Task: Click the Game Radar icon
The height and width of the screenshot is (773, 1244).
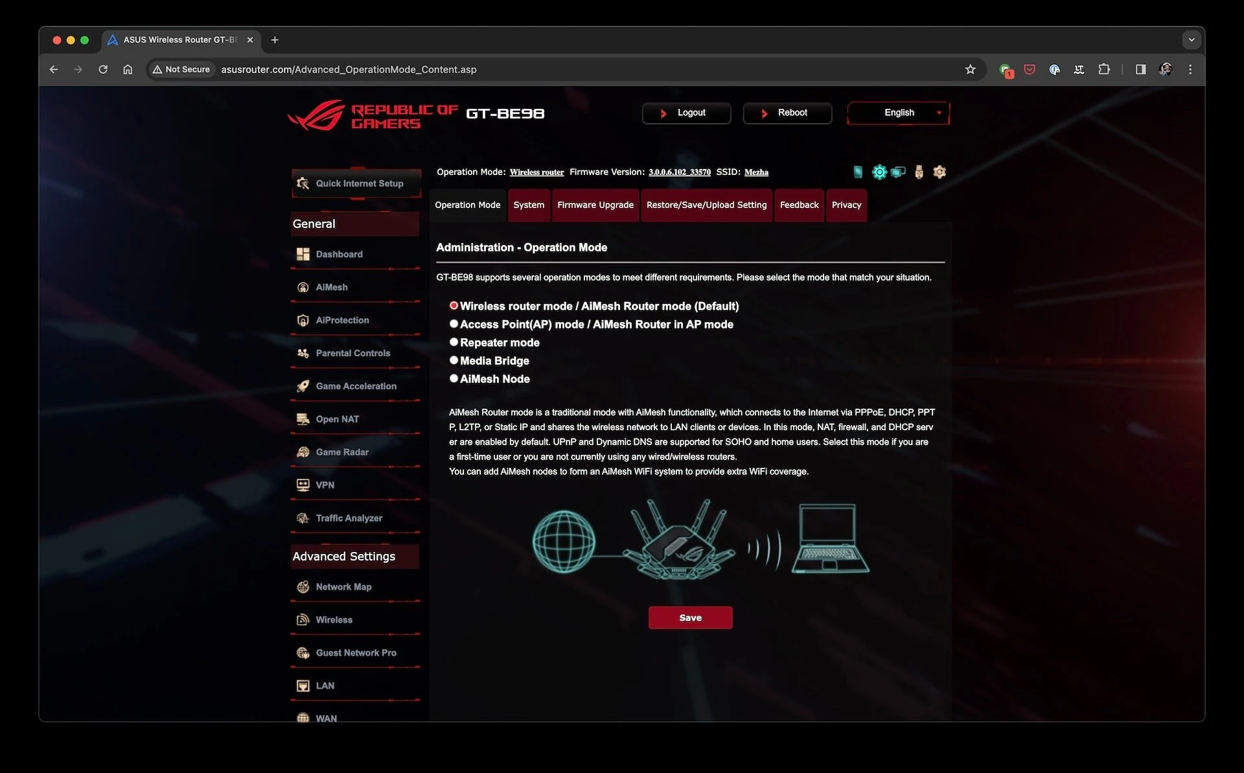Action: [x=303, y=452]
